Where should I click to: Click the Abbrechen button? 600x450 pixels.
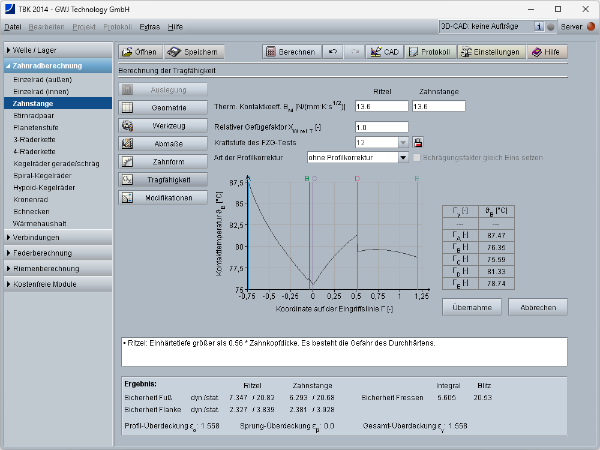tap(538, 308)
